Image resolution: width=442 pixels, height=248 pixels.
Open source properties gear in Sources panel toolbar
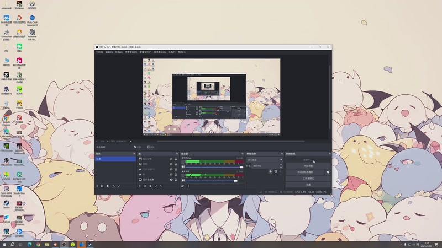(150, 186)
